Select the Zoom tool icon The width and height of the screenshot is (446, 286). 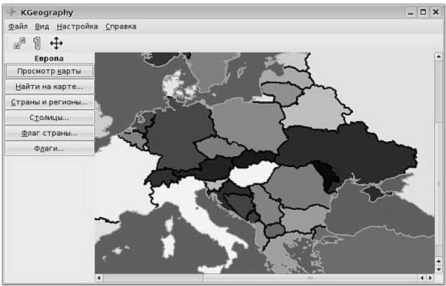pyautogui.click(x=19, y=43)
